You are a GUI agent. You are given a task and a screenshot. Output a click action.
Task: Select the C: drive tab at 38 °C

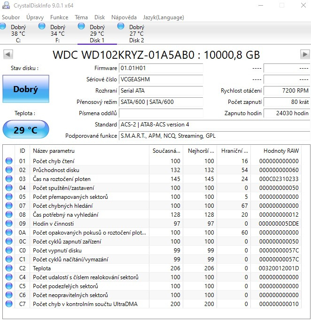pos(18,33)
